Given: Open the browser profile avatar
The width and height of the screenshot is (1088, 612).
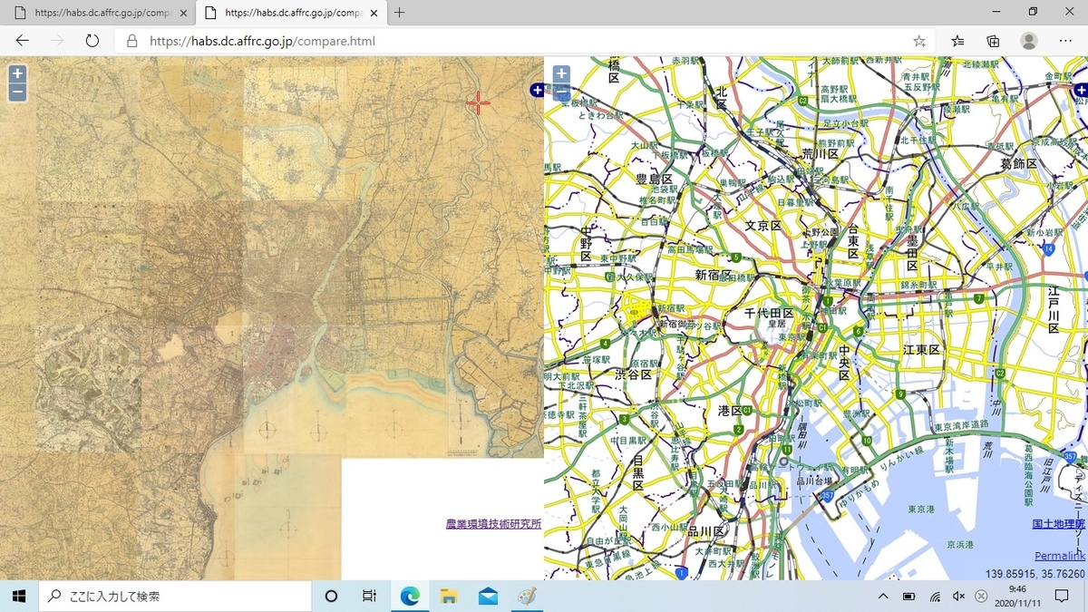Looking at the screenshot, I should tap(1029, 41).
